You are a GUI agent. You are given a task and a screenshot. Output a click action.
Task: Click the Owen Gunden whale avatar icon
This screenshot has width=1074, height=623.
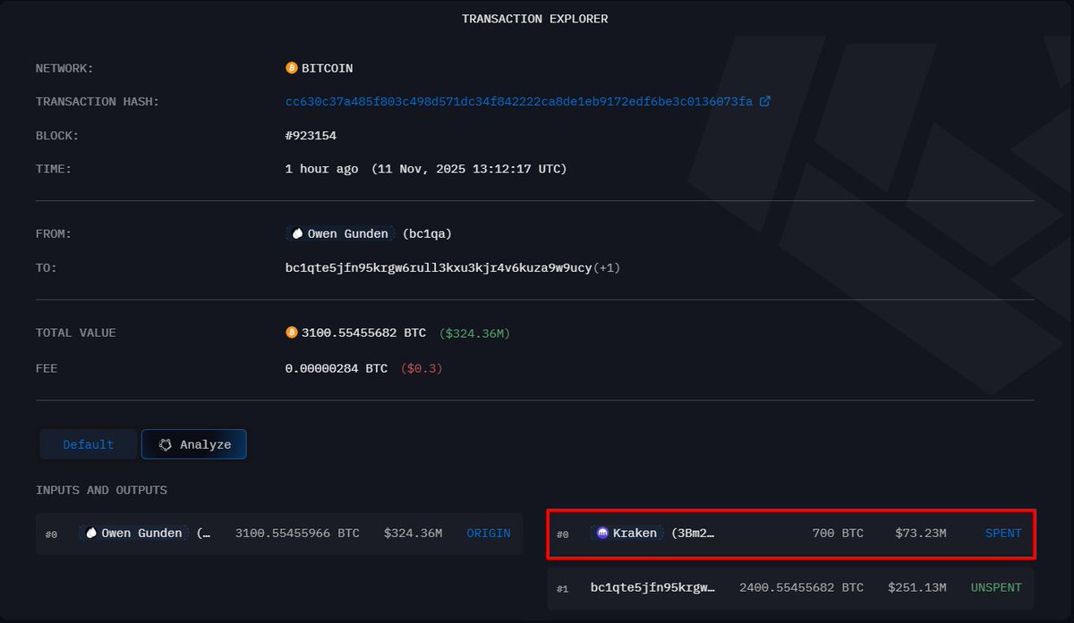point(296,232)
